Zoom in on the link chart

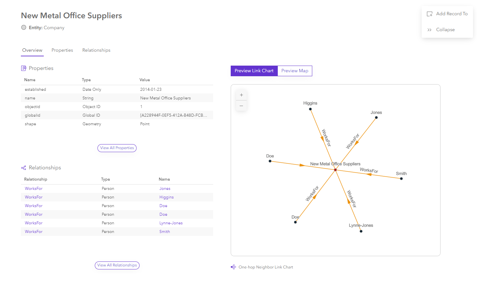pyautogui.click(x=241, y=95)
